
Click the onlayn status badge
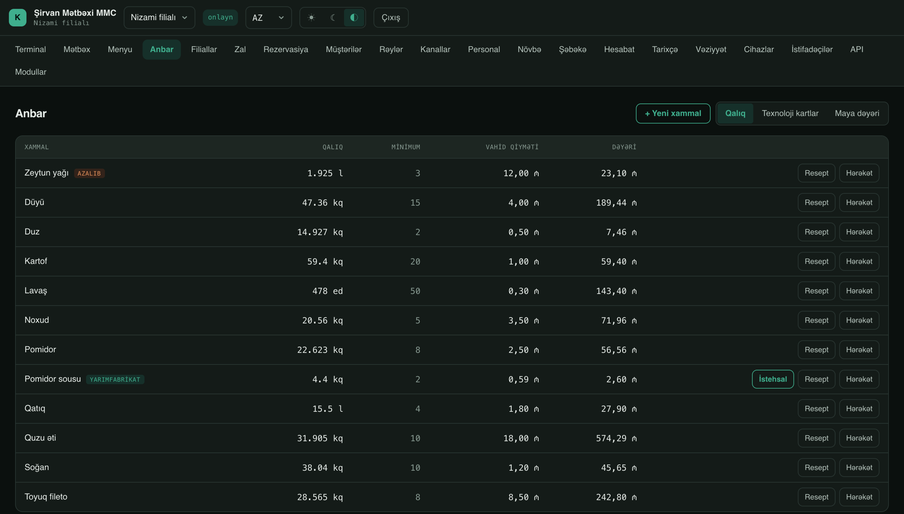pos(220,18)
